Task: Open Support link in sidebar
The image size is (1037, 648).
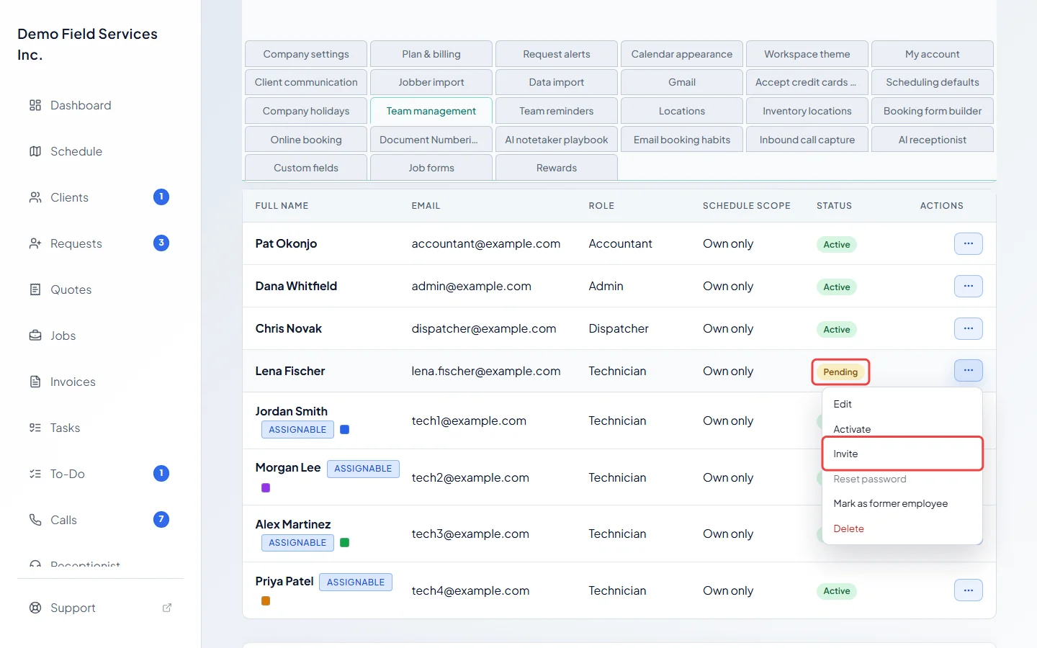Action: [100, 608]
